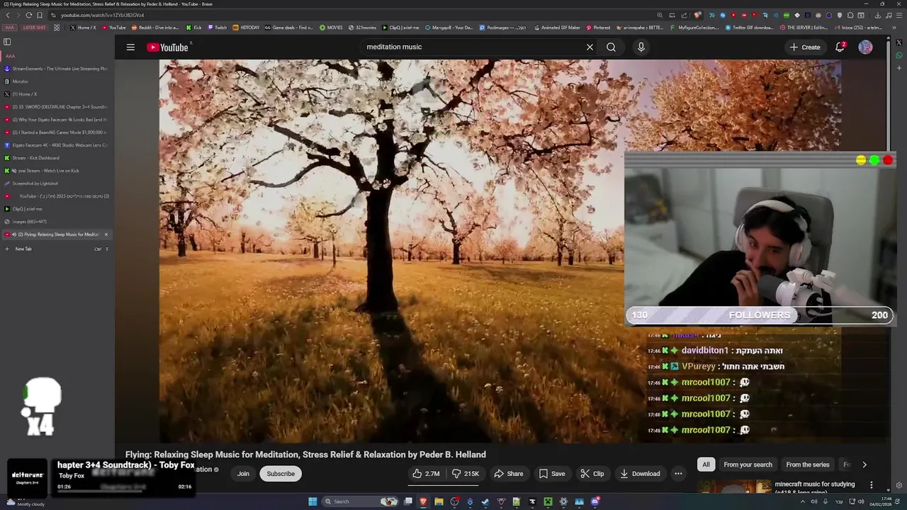Open minecraft music for studying thumbnail

pos(734,487)
